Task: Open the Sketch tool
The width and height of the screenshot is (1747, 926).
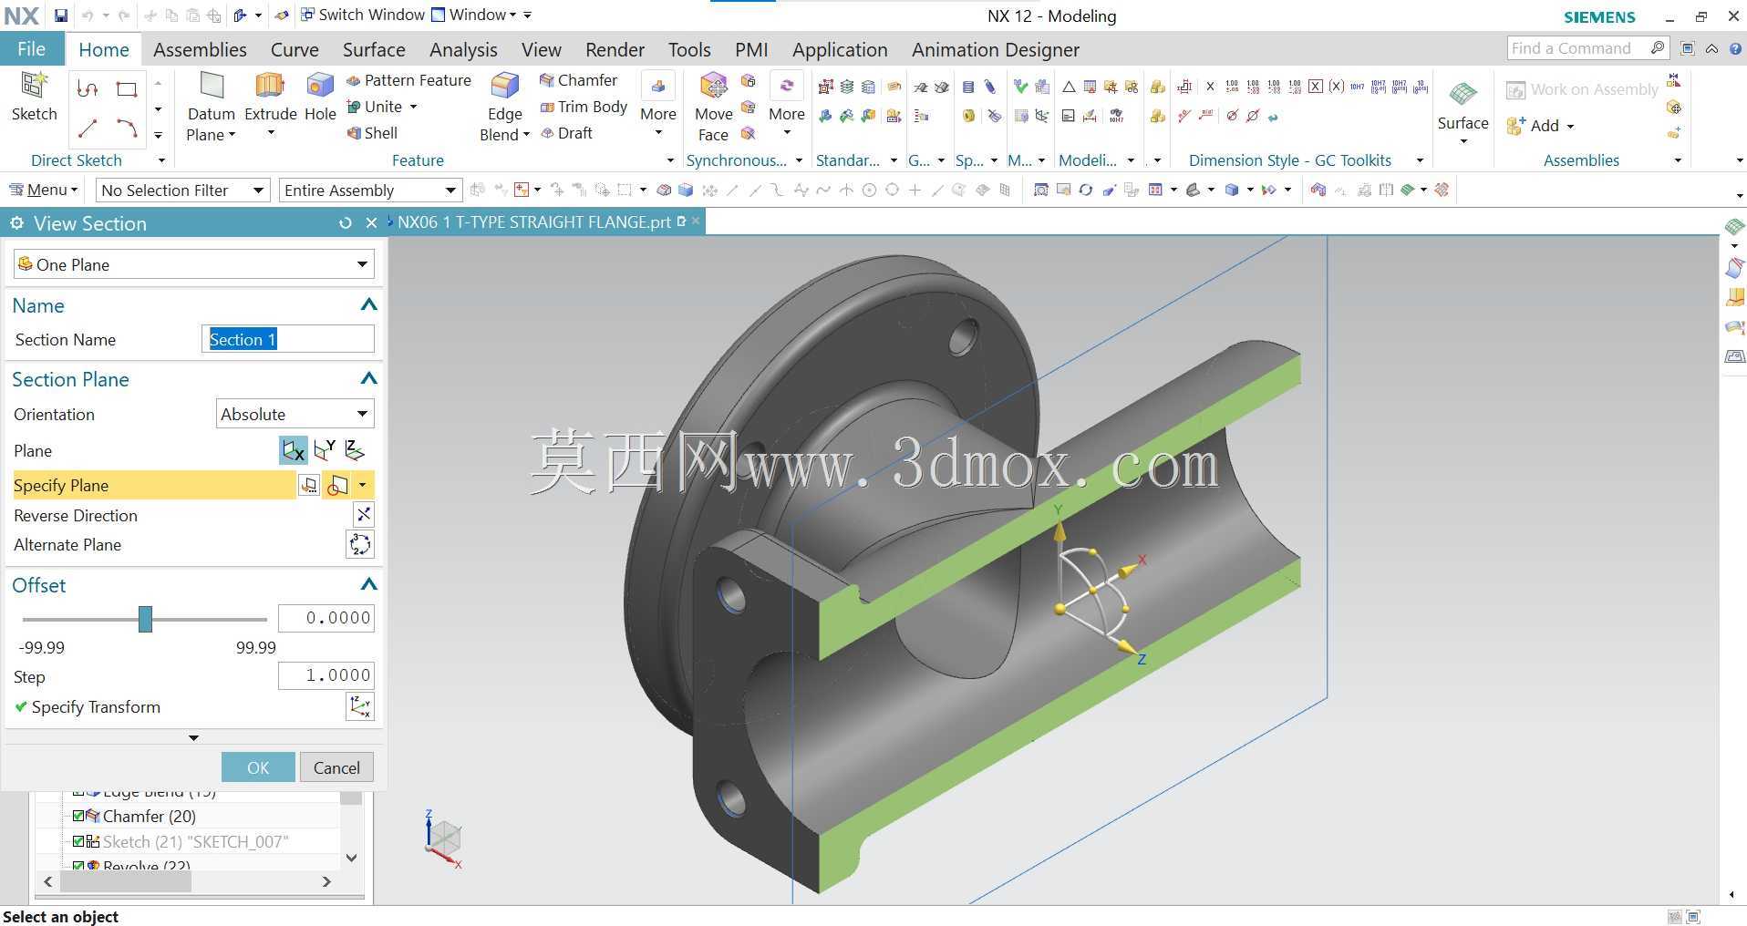Action: click(34, 96)
